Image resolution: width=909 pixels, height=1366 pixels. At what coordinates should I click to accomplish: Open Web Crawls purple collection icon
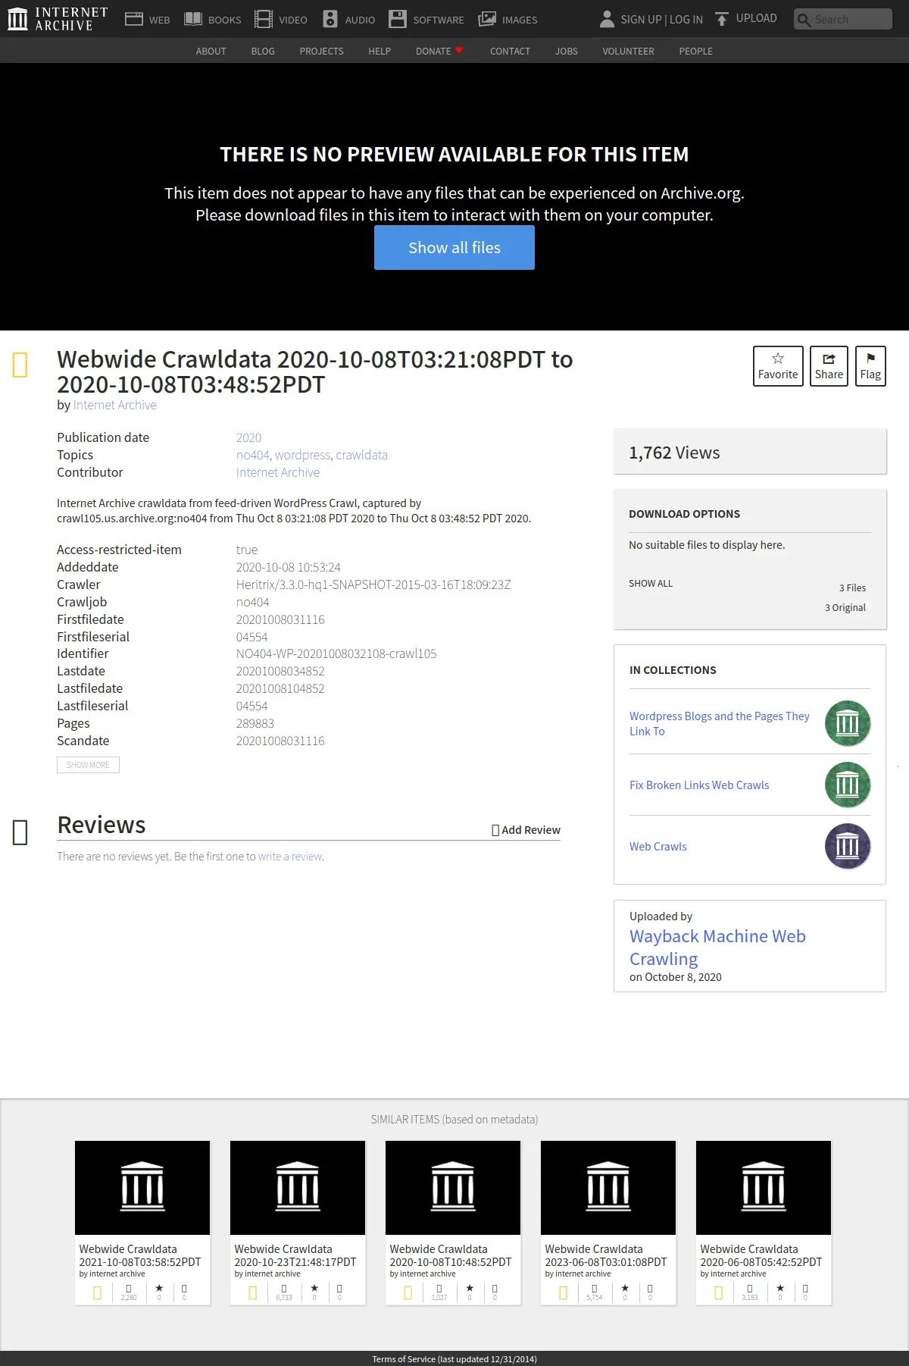848,846
